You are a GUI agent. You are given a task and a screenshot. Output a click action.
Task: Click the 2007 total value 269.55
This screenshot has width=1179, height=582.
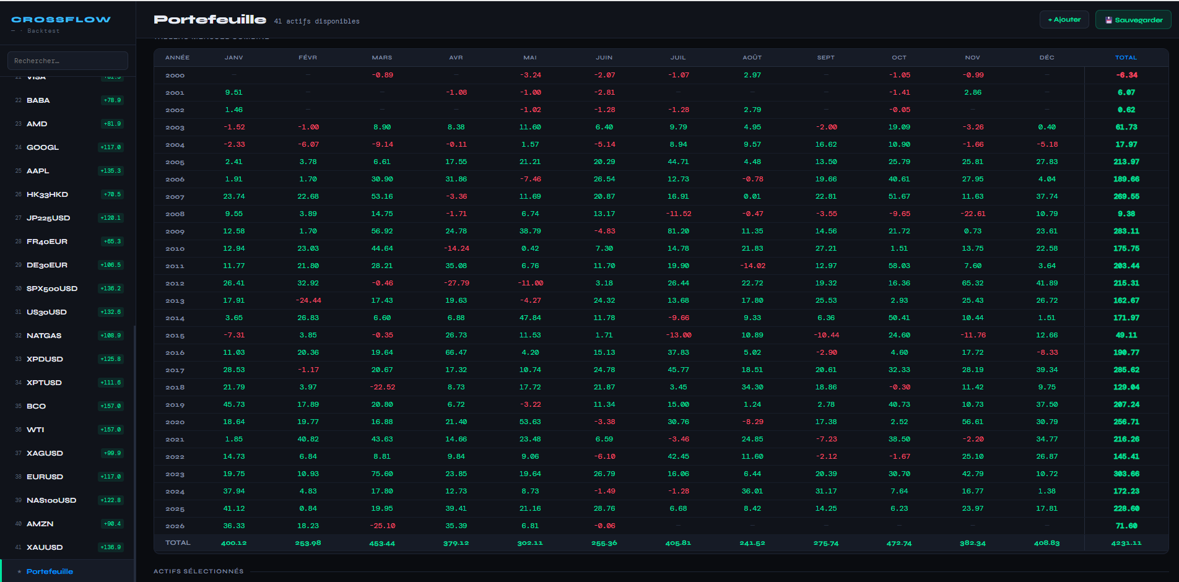[x=1126, y=196]
